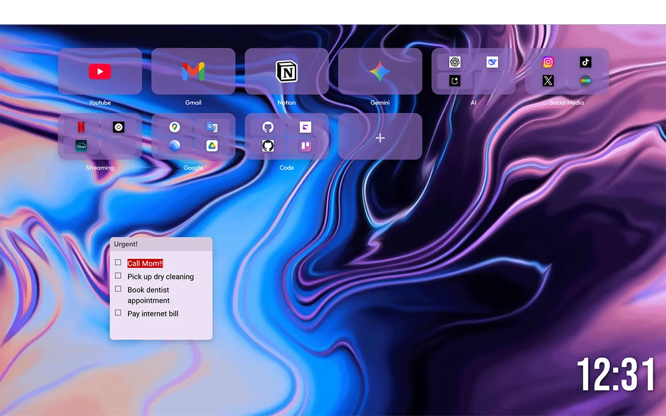The image size is (666, 416).
Task: Click the "Urgent!" note title
Action: pyautogui.click(x=126, y=244)
